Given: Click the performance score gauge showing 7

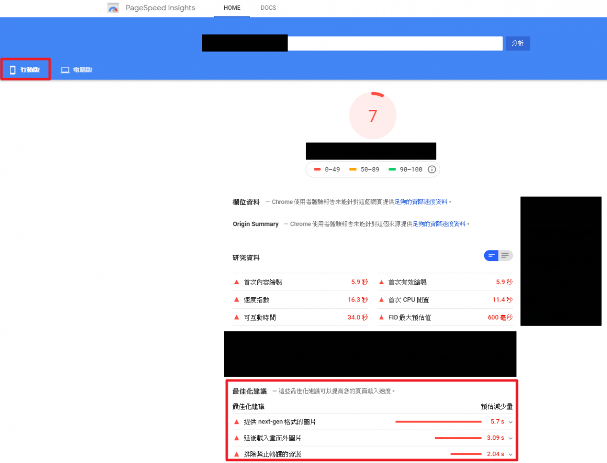Looking at the screenshot, I should pyautogui.click(x=372, y=115).
